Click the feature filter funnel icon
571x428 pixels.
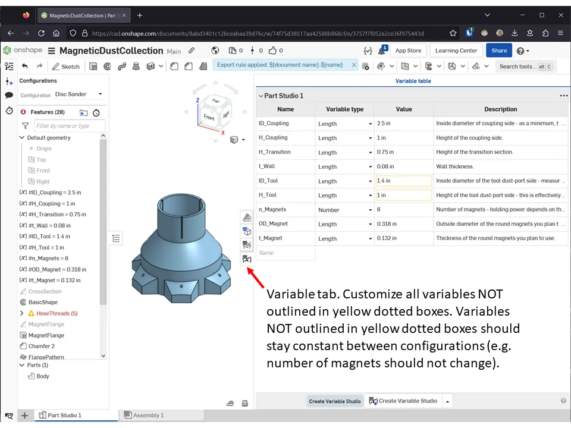[x=25, y=125]
